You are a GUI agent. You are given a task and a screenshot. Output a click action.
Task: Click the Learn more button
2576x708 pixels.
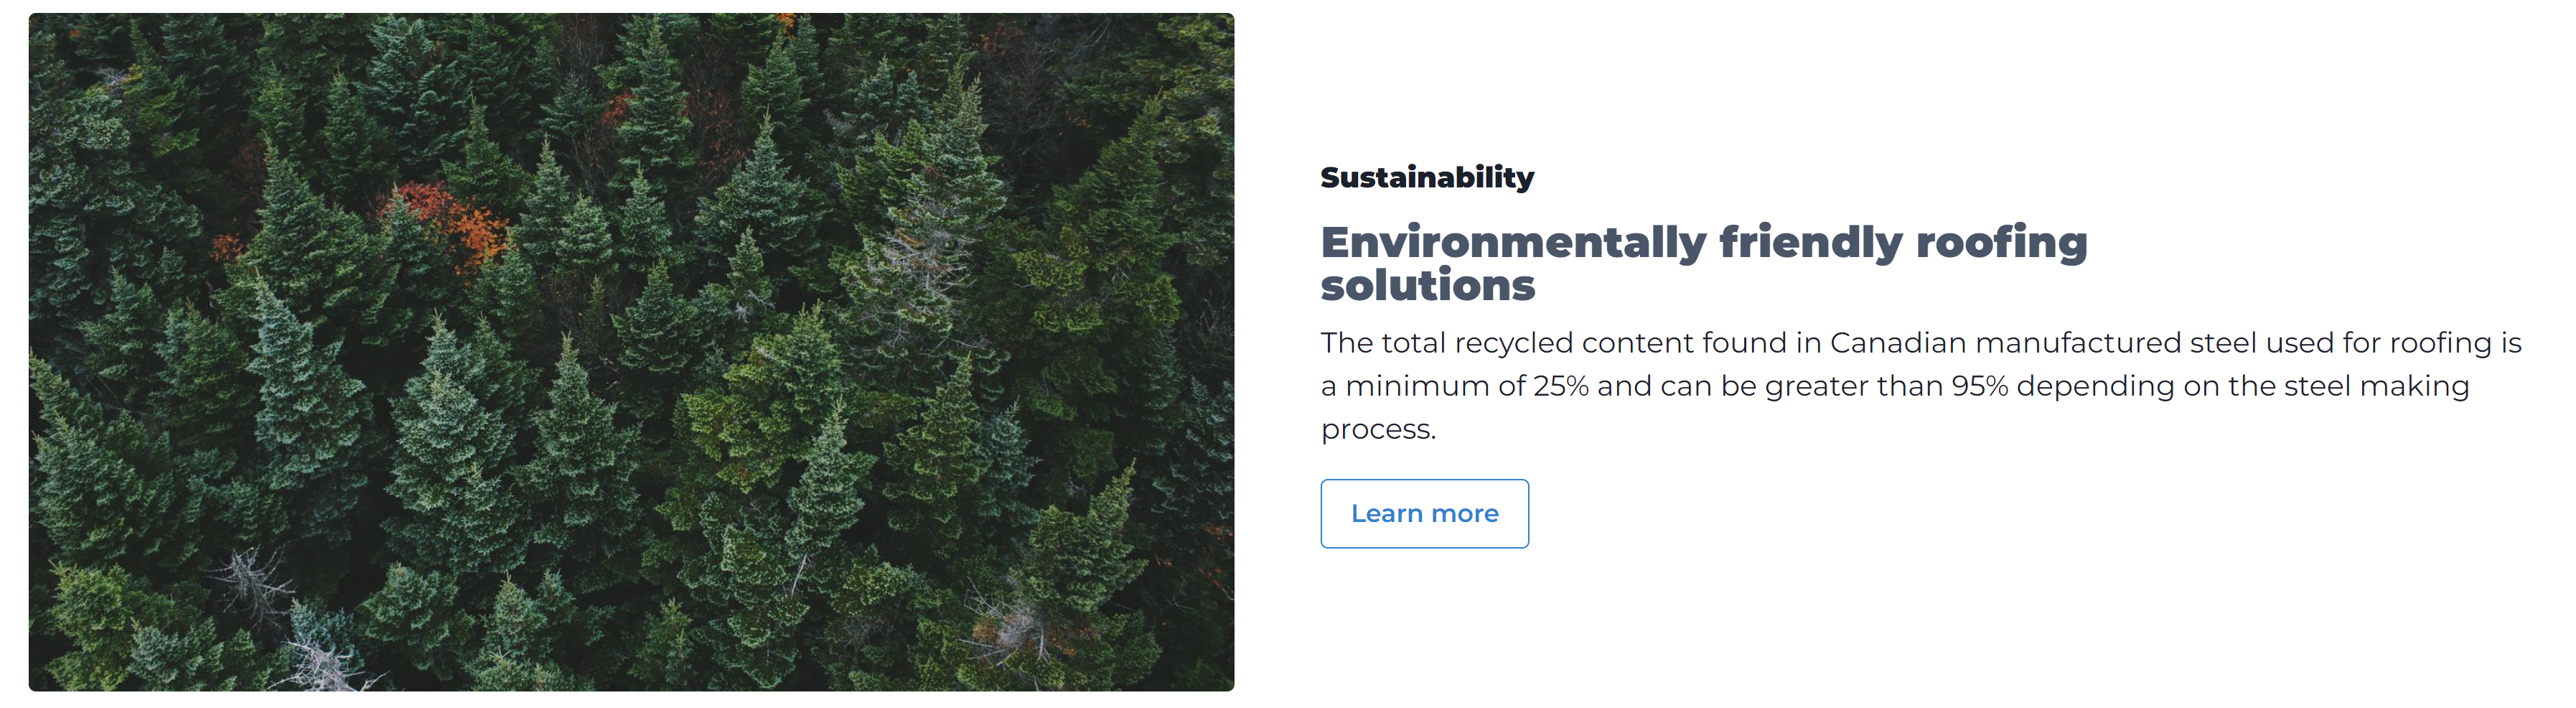1424,514
